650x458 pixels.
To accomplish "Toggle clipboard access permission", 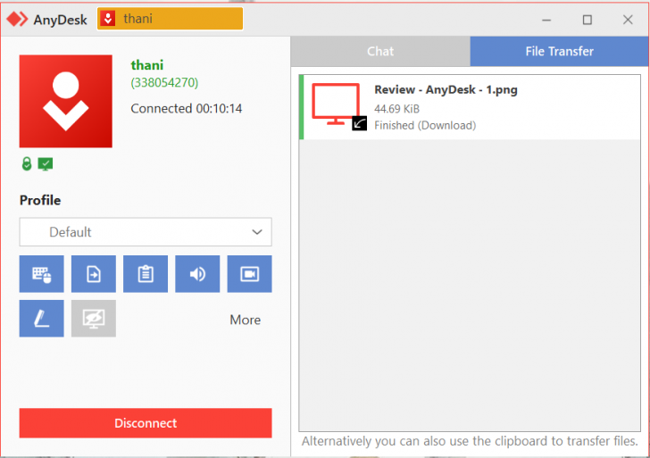I will 146,274.
